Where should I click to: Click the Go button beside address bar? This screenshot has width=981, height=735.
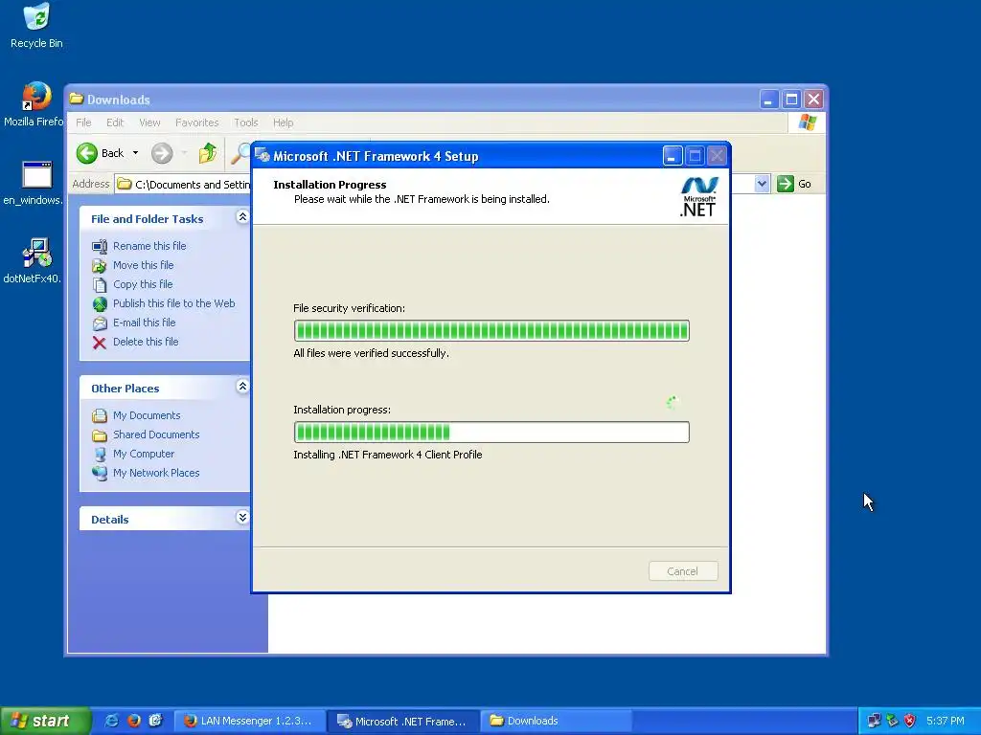[794, 184]
